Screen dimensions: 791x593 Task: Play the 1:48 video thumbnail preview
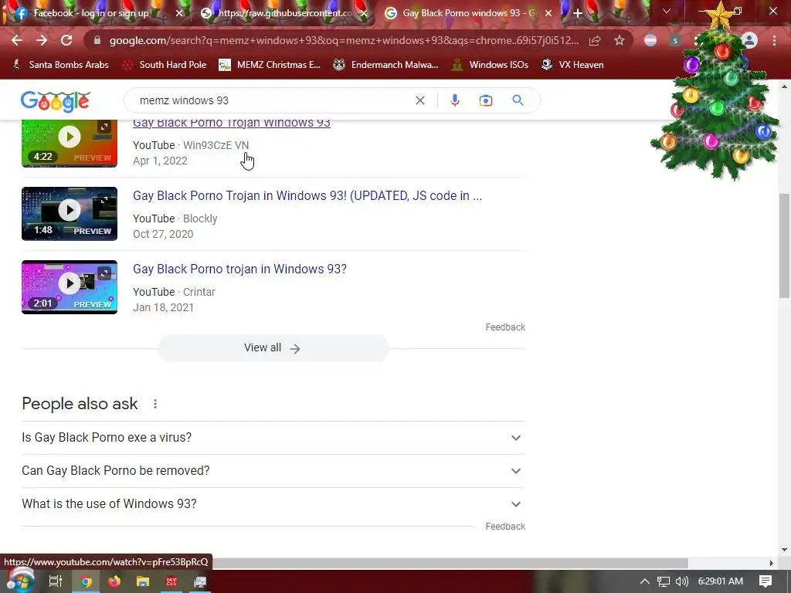click(70, 214)
